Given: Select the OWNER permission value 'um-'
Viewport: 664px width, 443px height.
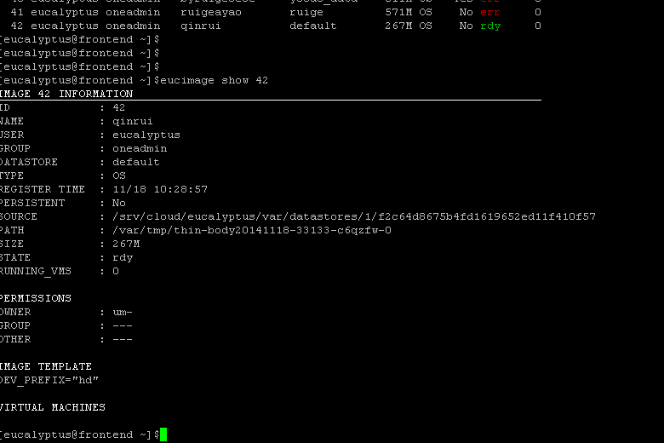Looking at the screenshot, I should point(123,312).
